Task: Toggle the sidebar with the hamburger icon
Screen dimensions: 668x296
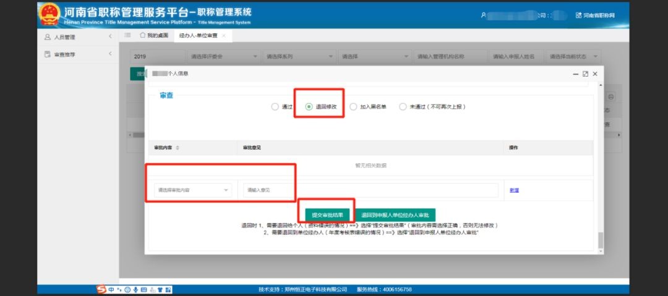Action: click(x=127, y=35)
